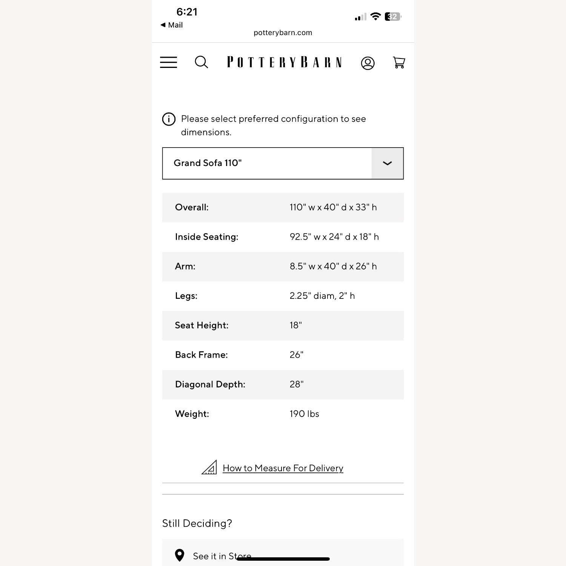Open the account profile icon
Screen dimensions: 566x566
point(368,63)
